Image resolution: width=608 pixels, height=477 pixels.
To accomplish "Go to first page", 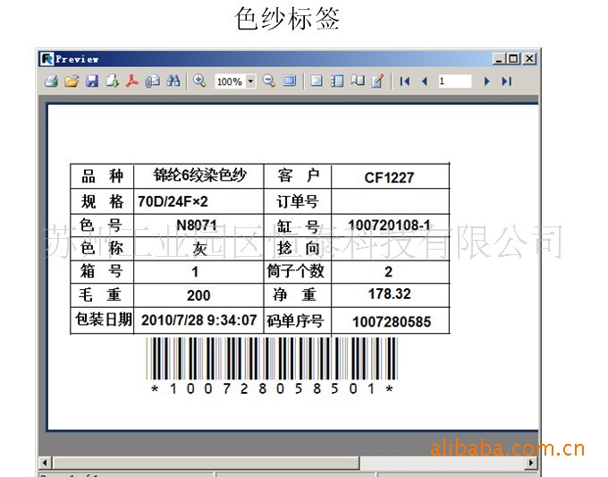I will point(405,81).
